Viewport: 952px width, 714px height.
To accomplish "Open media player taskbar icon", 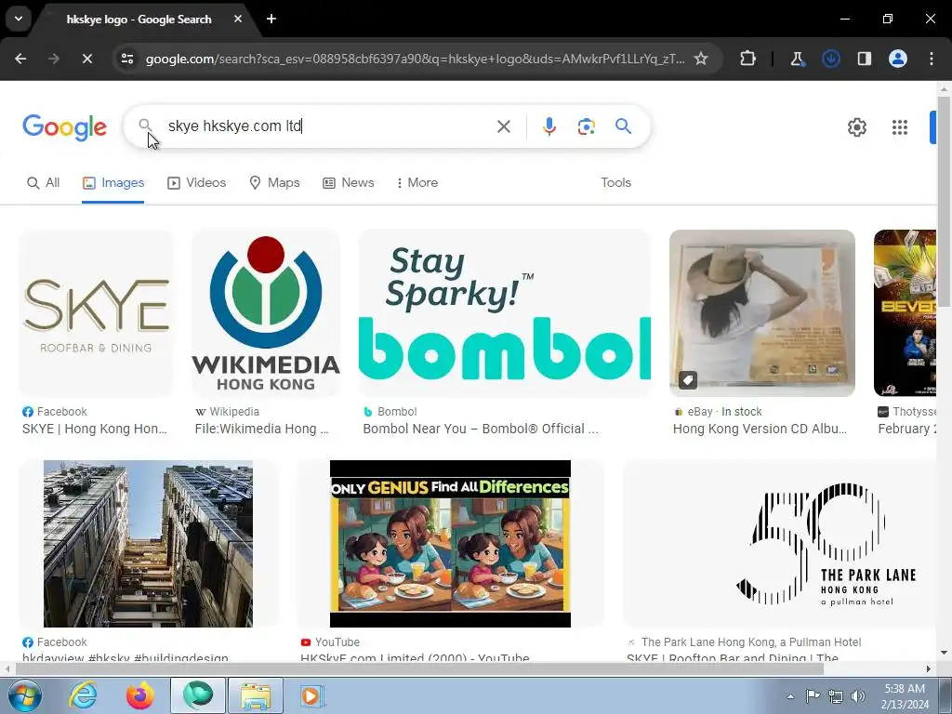I will [311, 695].
